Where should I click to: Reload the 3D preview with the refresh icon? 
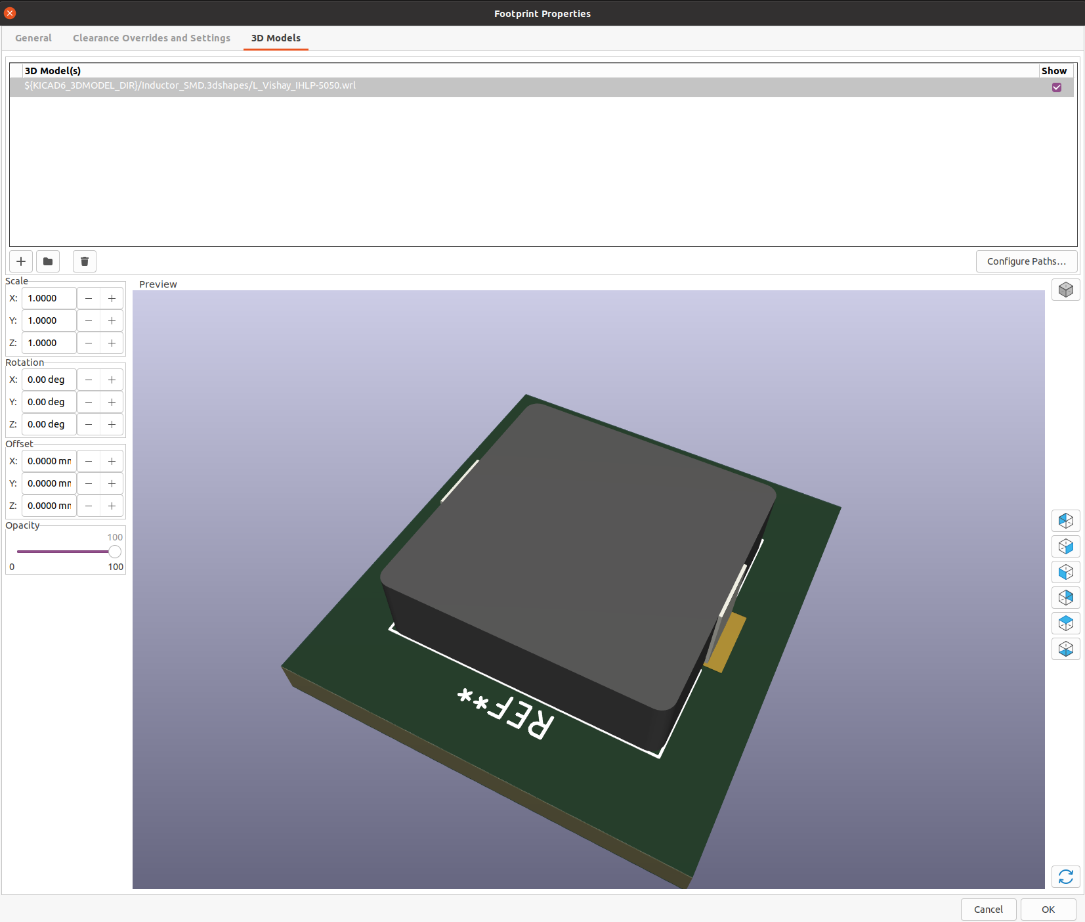point(1065,877)
